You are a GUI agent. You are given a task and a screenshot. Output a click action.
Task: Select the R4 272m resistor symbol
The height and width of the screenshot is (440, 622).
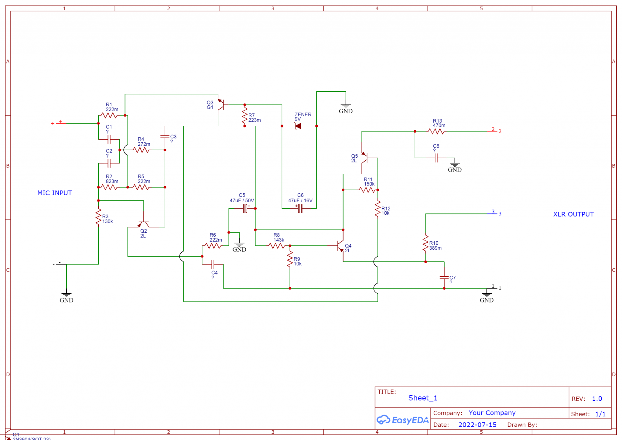141,150
